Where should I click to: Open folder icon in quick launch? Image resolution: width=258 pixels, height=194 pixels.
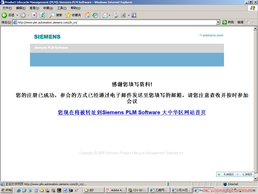42,190
